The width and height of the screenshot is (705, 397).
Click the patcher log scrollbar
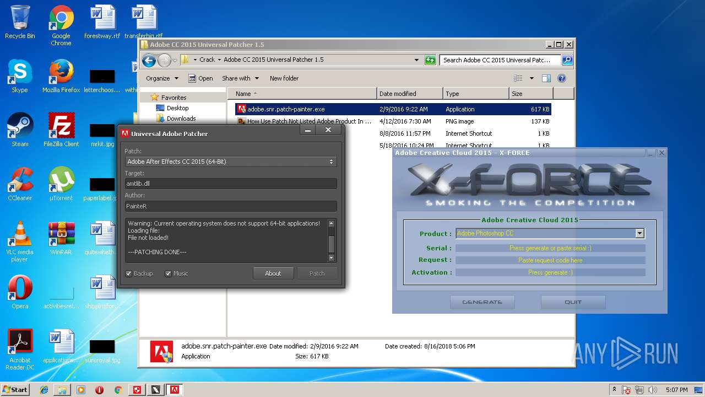tap(332, 240)
